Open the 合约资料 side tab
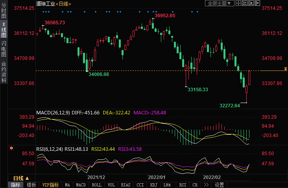 click(4, 72)
